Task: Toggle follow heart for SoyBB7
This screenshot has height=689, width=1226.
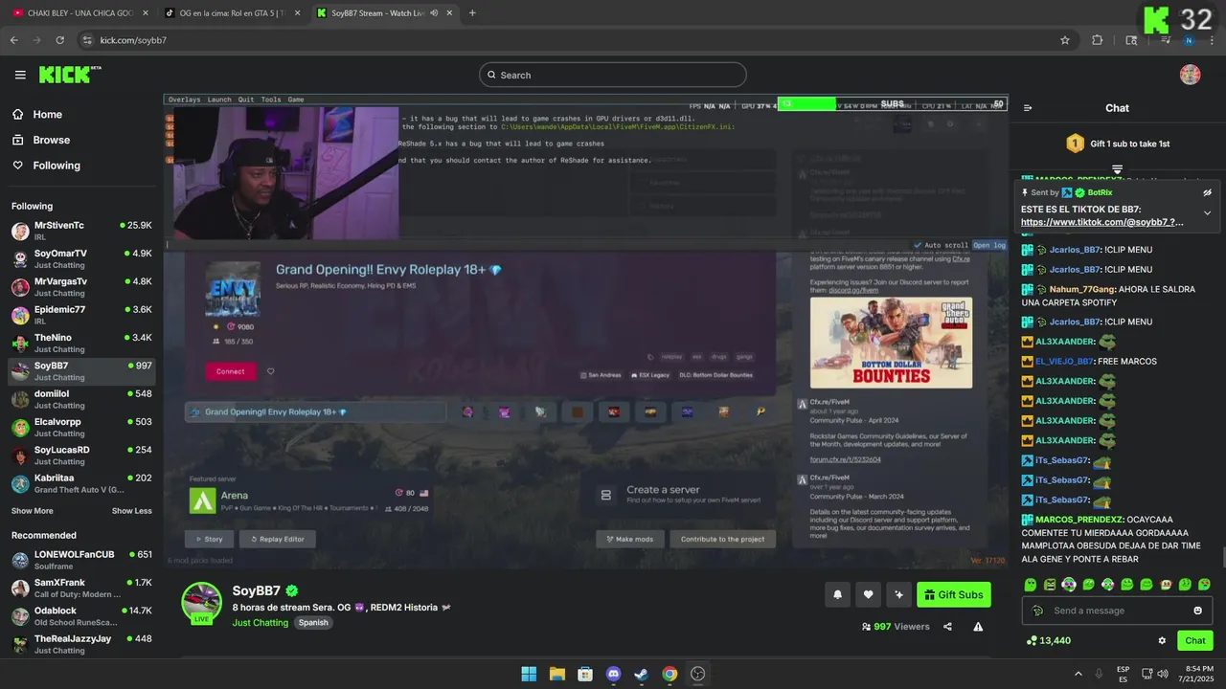Action: click(868, 594)
